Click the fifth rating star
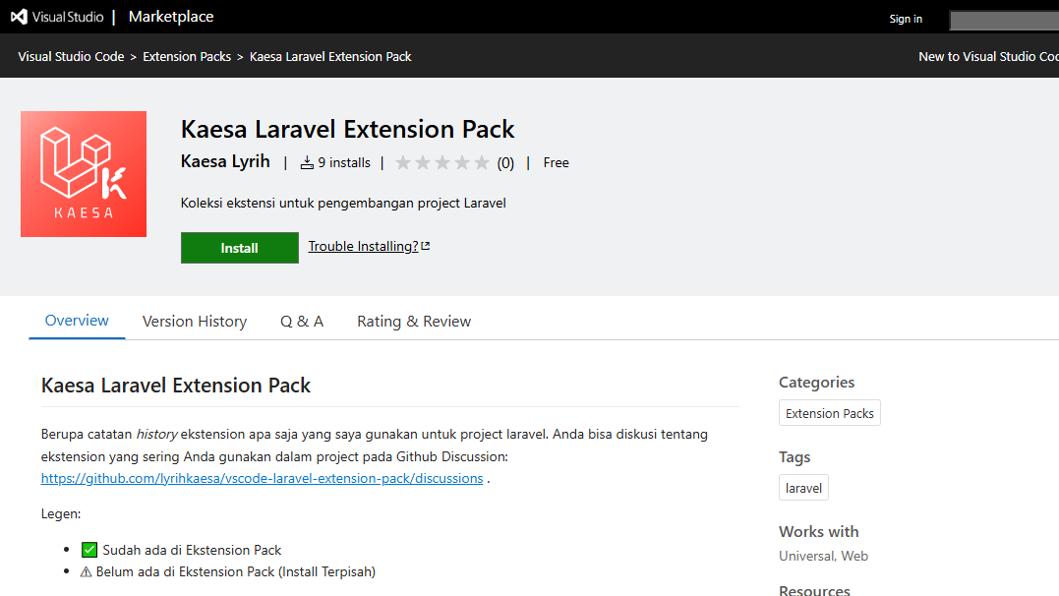This screenshot has width=1059, height=596. click(482, 163)
